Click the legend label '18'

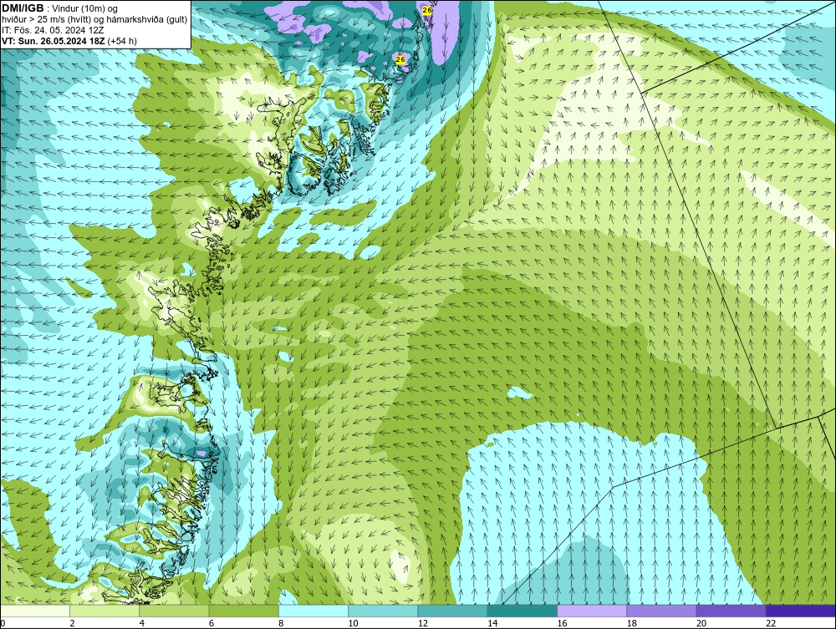click(x=632, y=624)
